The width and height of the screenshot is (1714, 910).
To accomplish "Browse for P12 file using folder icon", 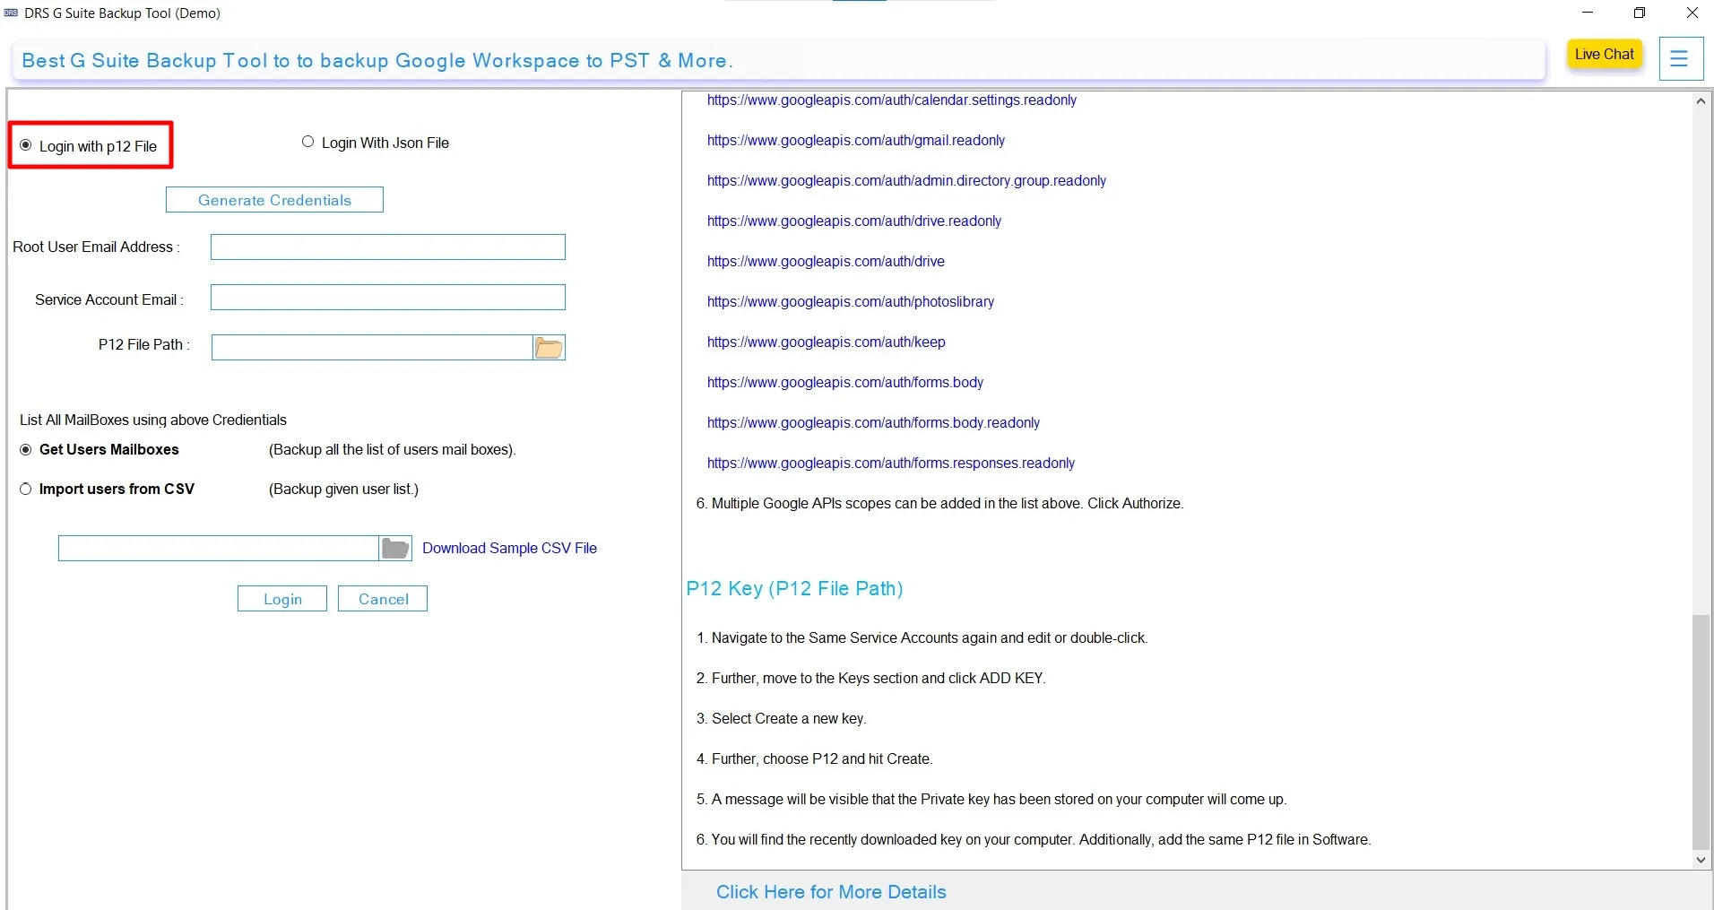I will pos(549,348).
